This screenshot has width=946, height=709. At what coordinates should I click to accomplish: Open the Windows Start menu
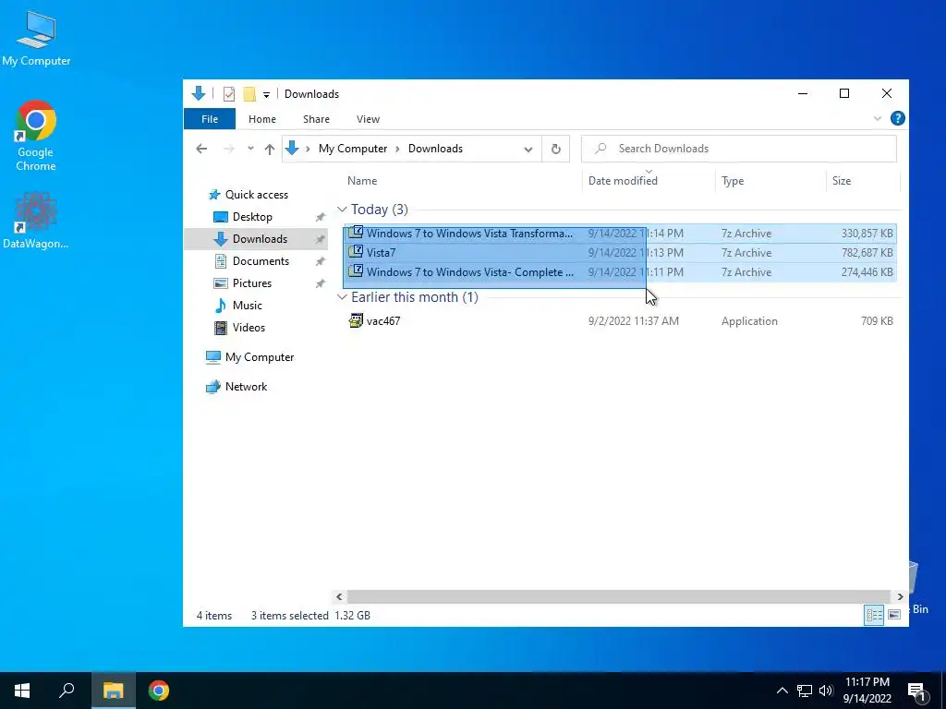click(x=22, y=691)
